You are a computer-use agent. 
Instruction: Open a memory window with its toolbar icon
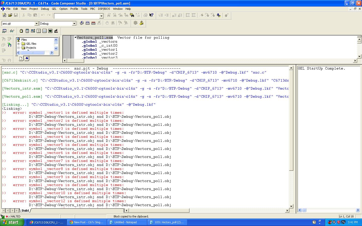point(38,31)
